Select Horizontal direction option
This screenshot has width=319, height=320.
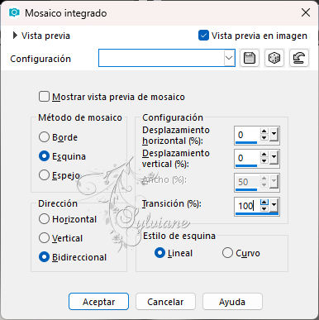(44, 219)
